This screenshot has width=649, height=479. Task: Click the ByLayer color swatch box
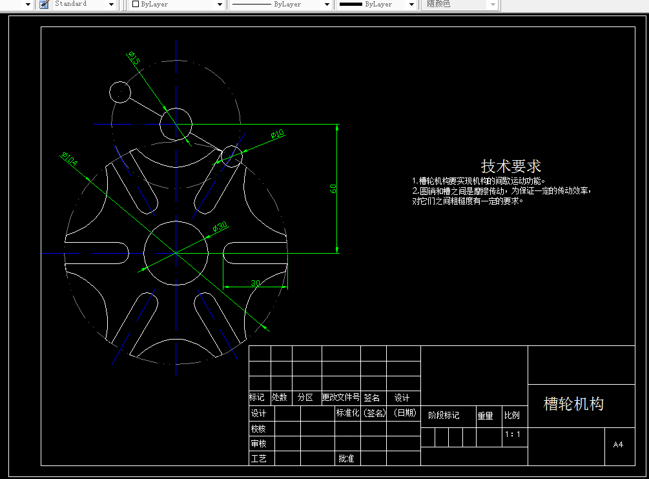tap(136, 4)
